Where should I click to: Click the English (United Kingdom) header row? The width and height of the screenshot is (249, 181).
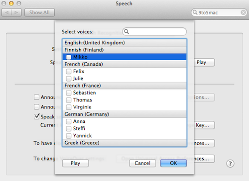coord(124,43)
